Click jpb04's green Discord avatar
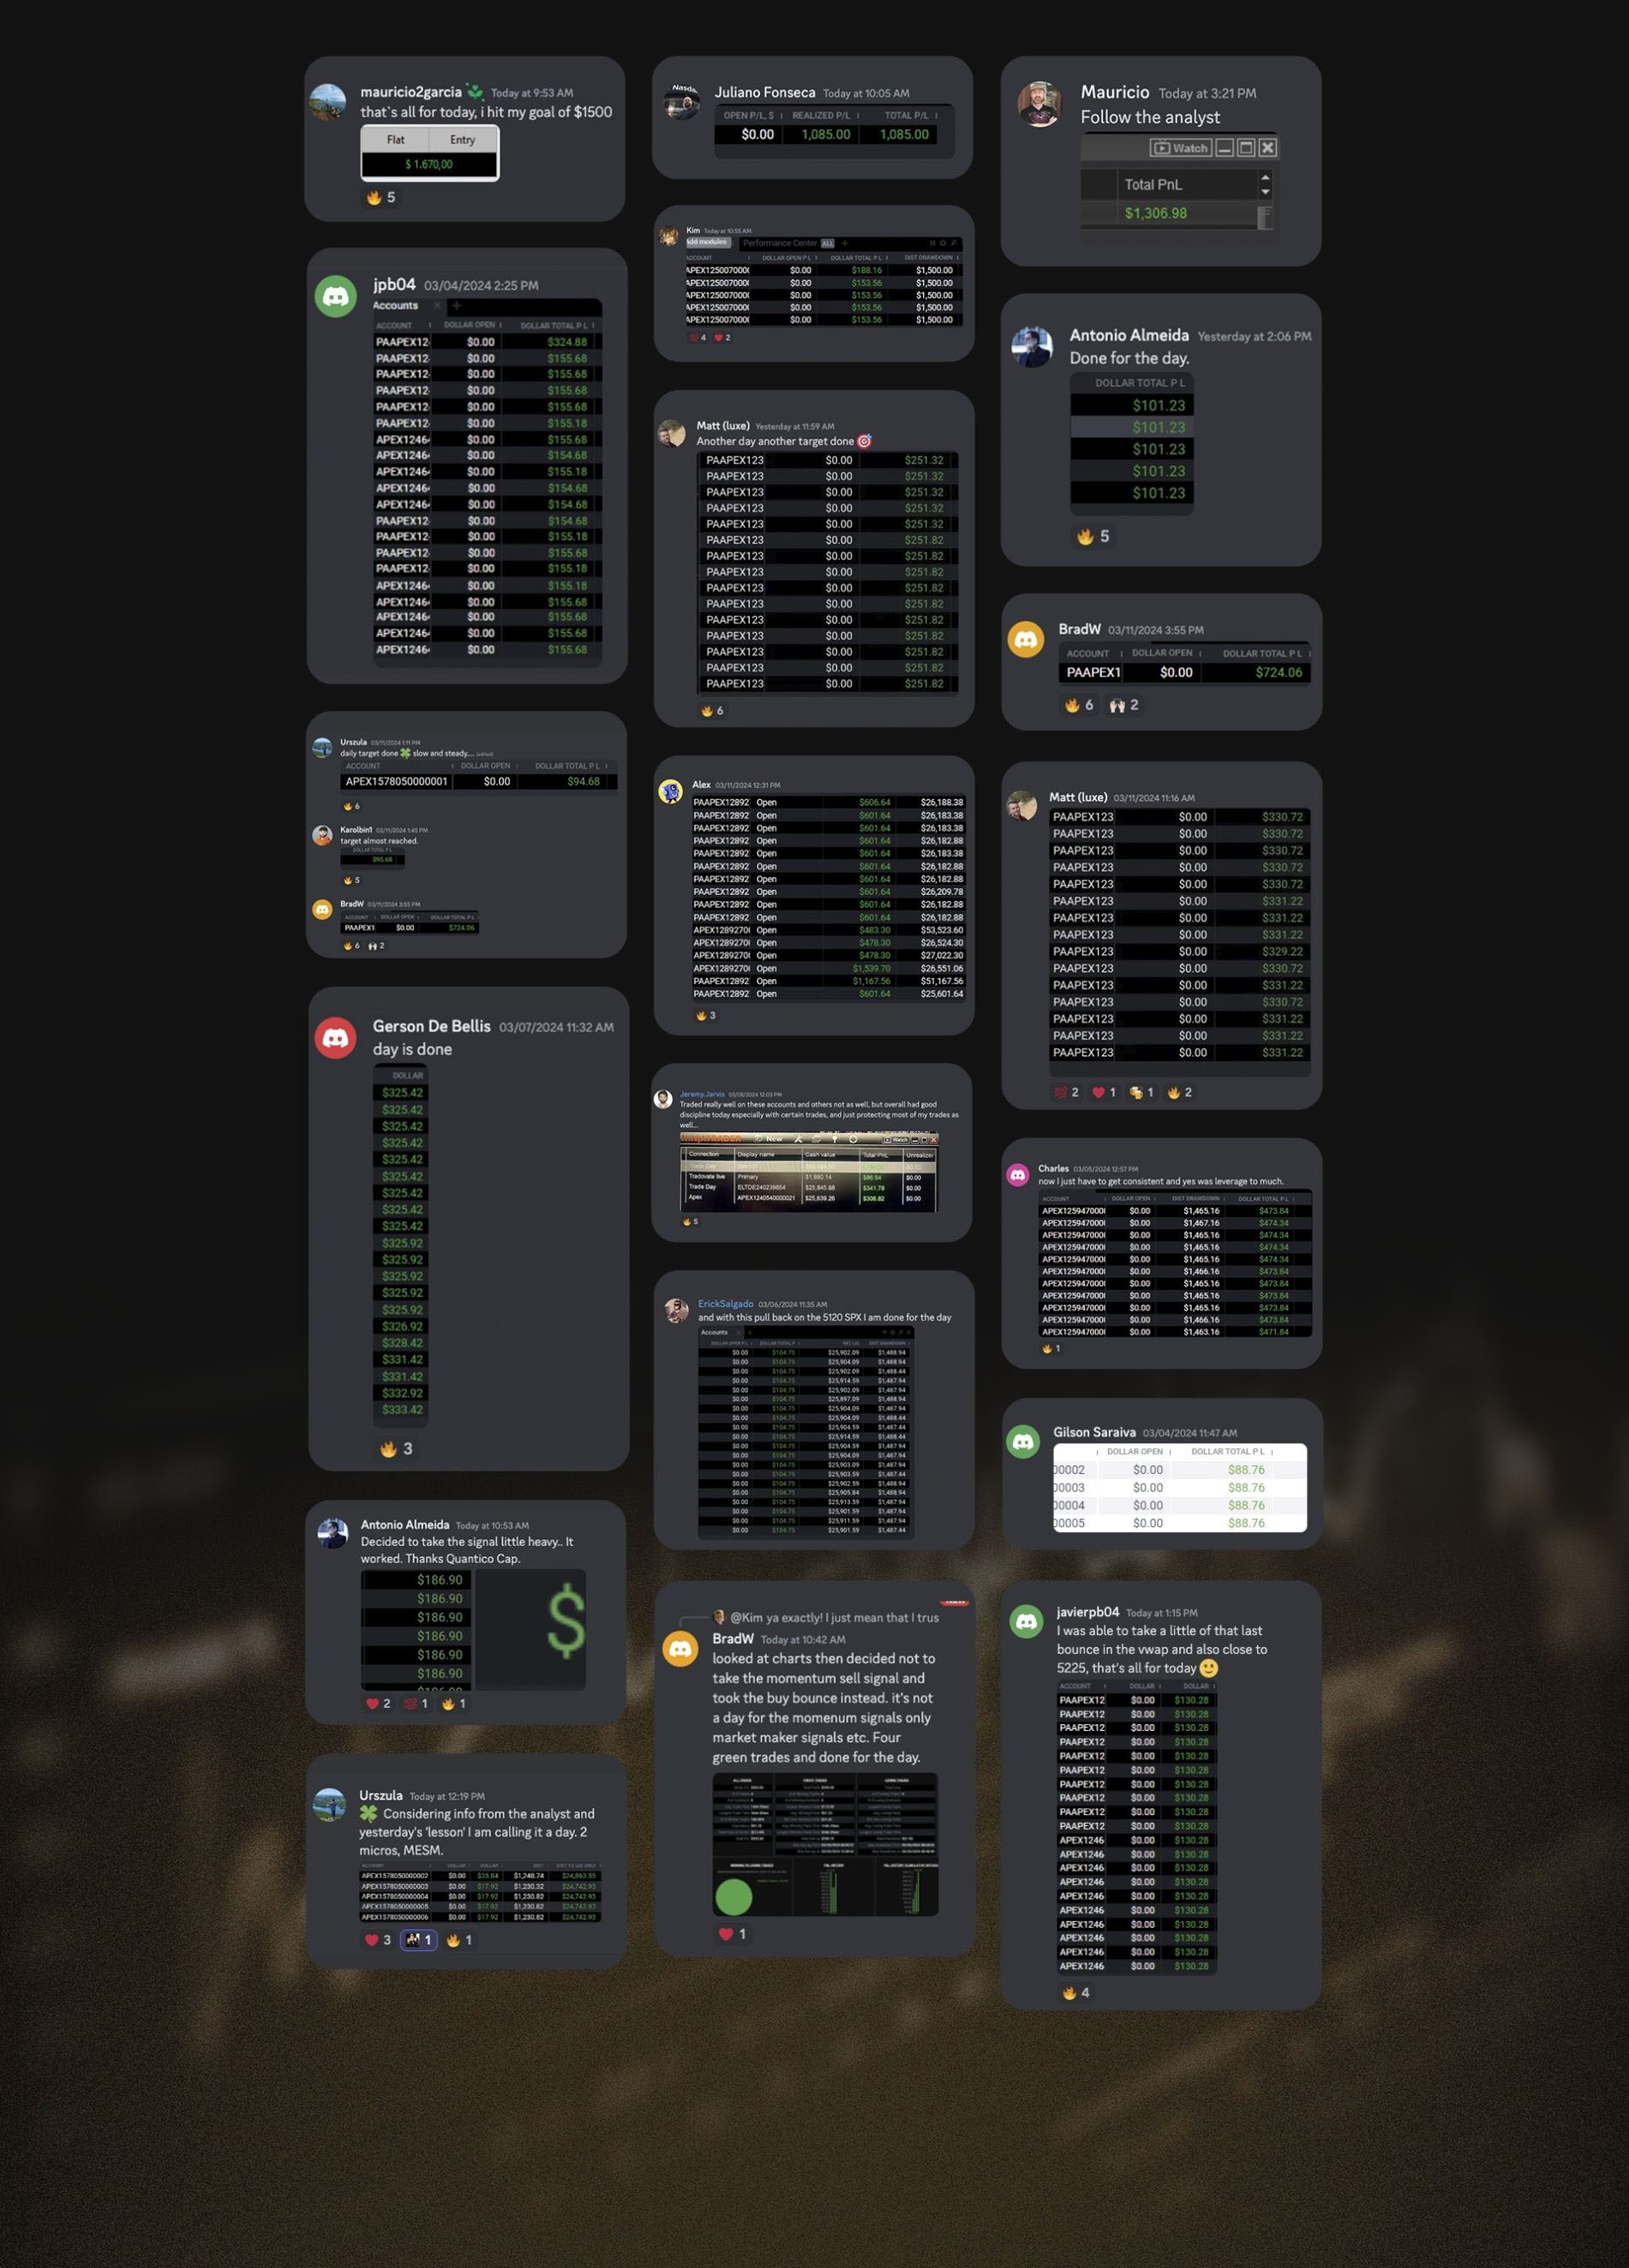1629x2268 pixels. click(335, 297)
